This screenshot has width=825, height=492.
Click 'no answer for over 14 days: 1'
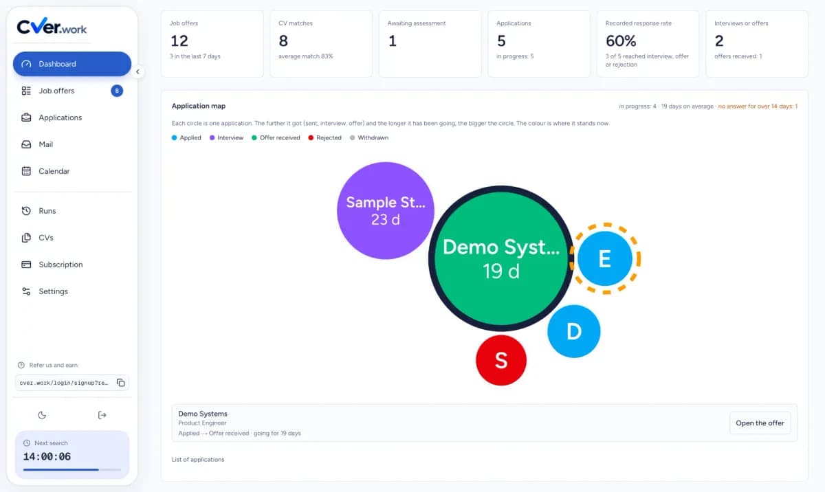[x=758, y=107]
